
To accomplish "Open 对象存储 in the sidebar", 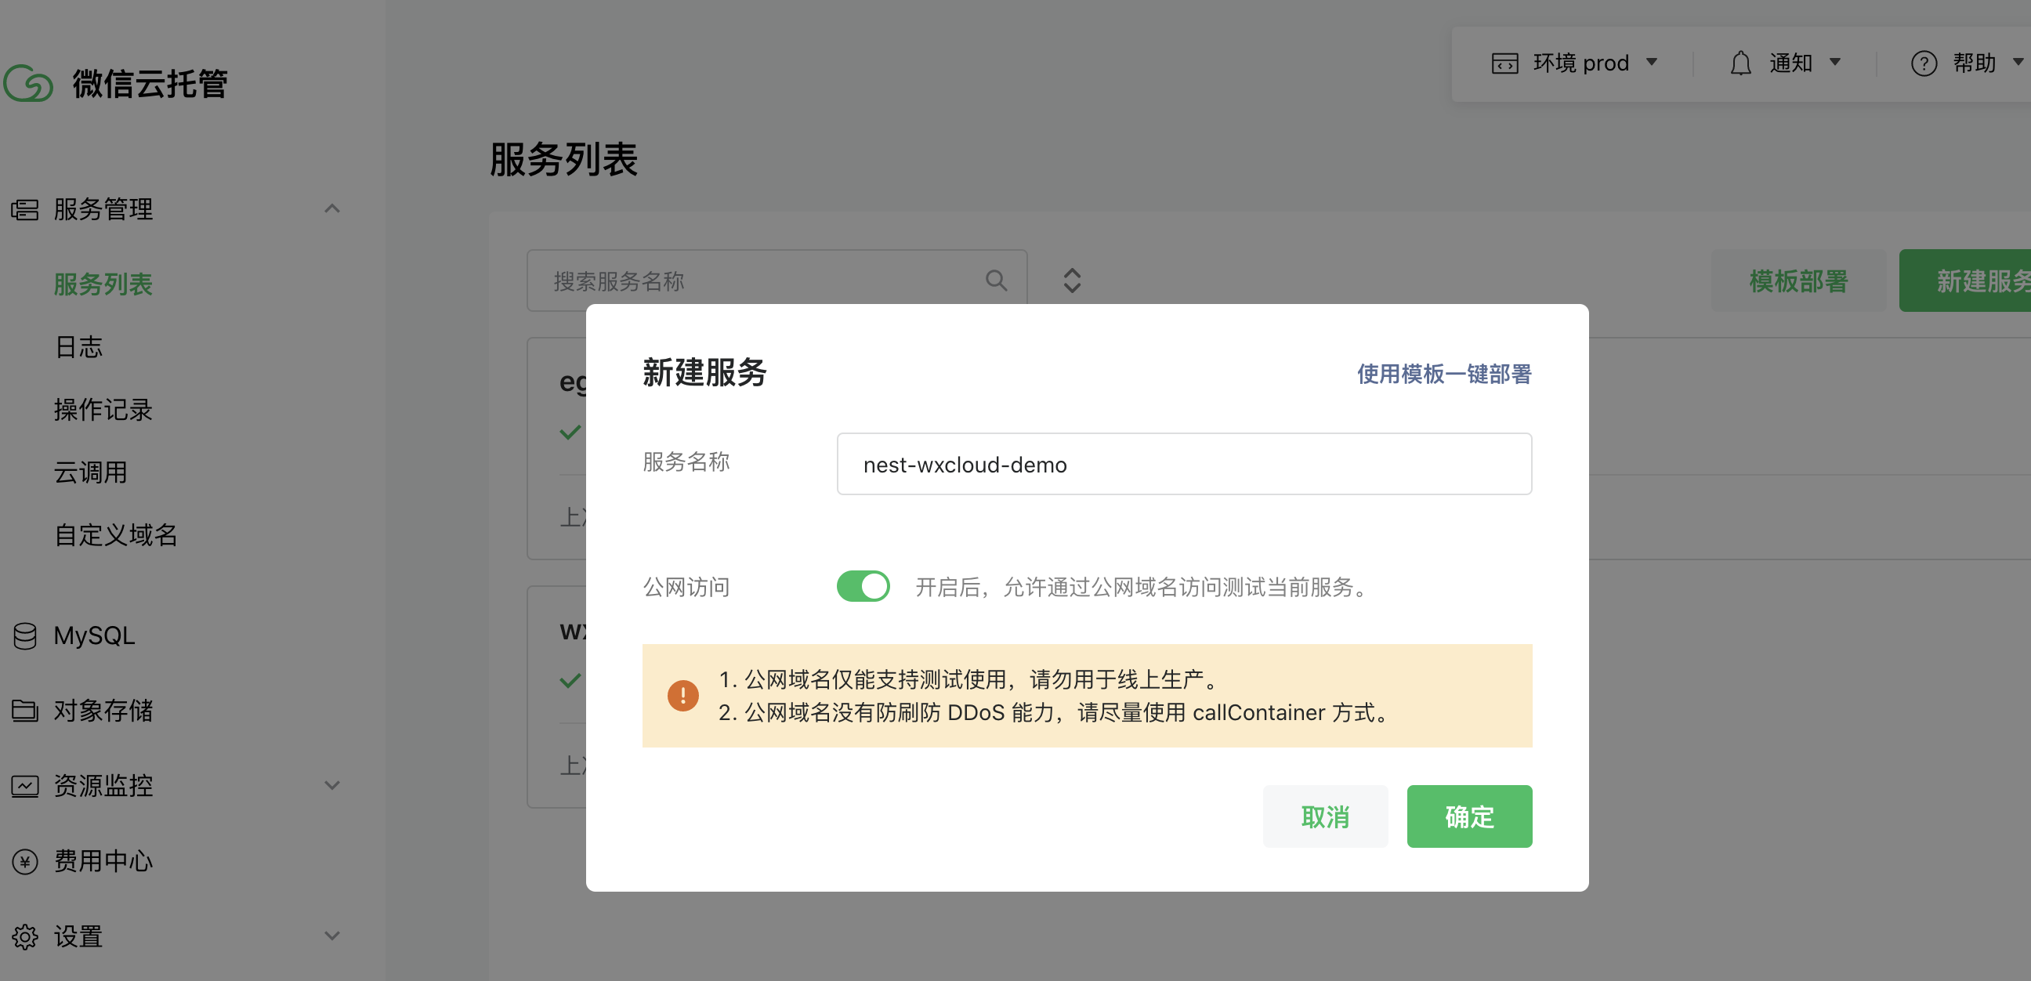I will click(103, 711).
